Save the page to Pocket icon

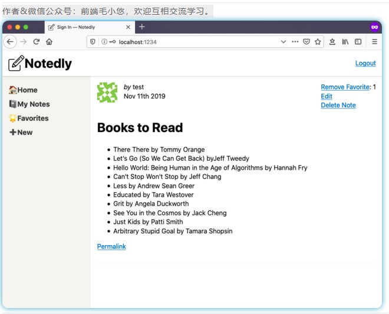pos(306,42)
